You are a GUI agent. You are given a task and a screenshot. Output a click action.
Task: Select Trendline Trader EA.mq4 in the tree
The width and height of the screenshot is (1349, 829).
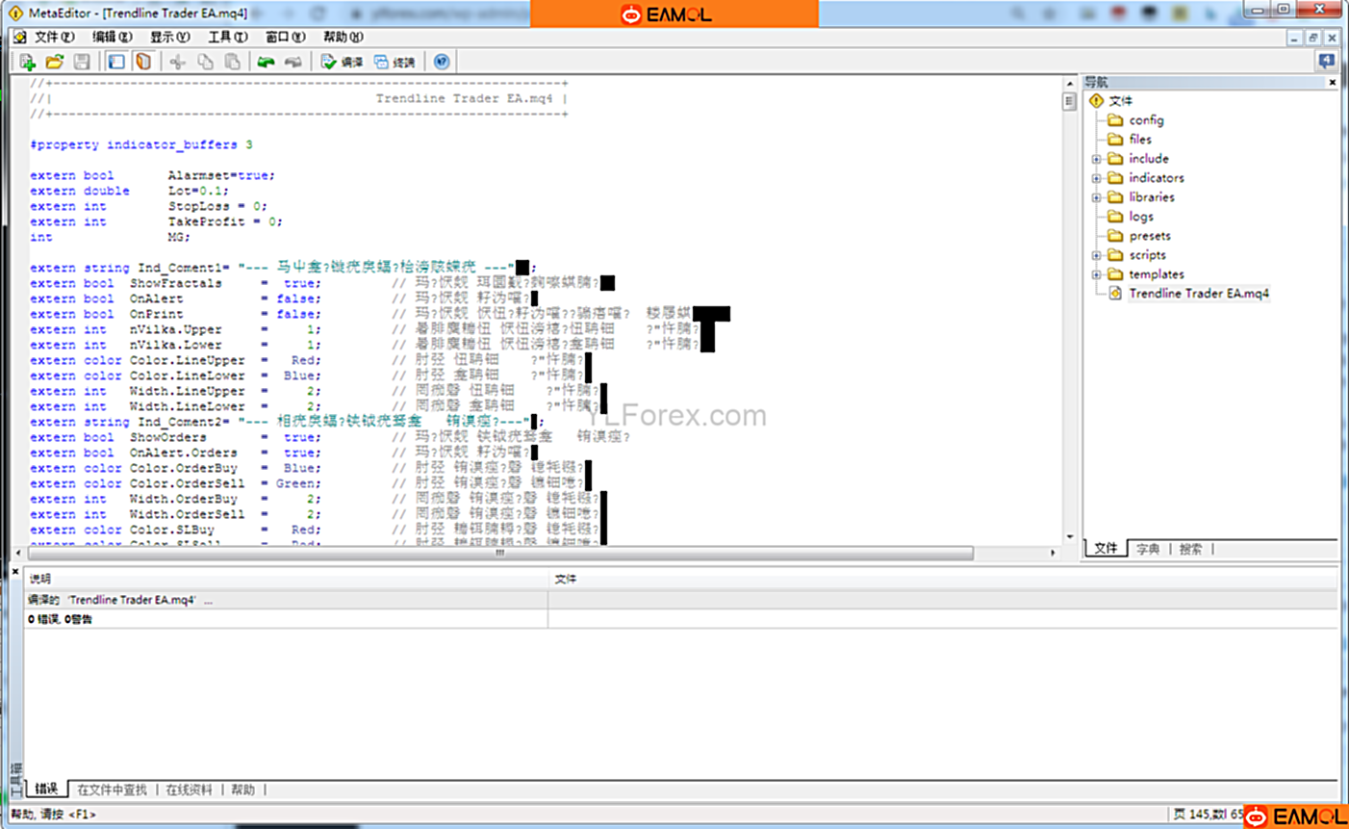click(1198, 294)
